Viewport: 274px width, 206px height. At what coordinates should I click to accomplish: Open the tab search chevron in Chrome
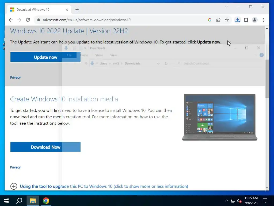226,7
